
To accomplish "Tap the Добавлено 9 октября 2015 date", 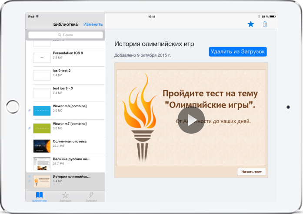I will (143, 55).
